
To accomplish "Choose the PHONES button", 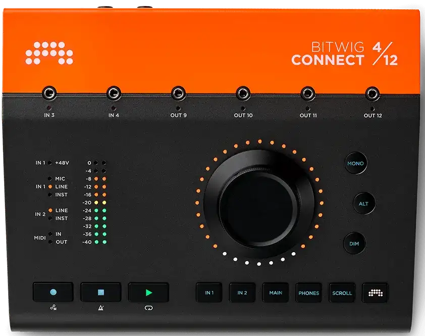I will pyautogui.click(x=309, y=293).
